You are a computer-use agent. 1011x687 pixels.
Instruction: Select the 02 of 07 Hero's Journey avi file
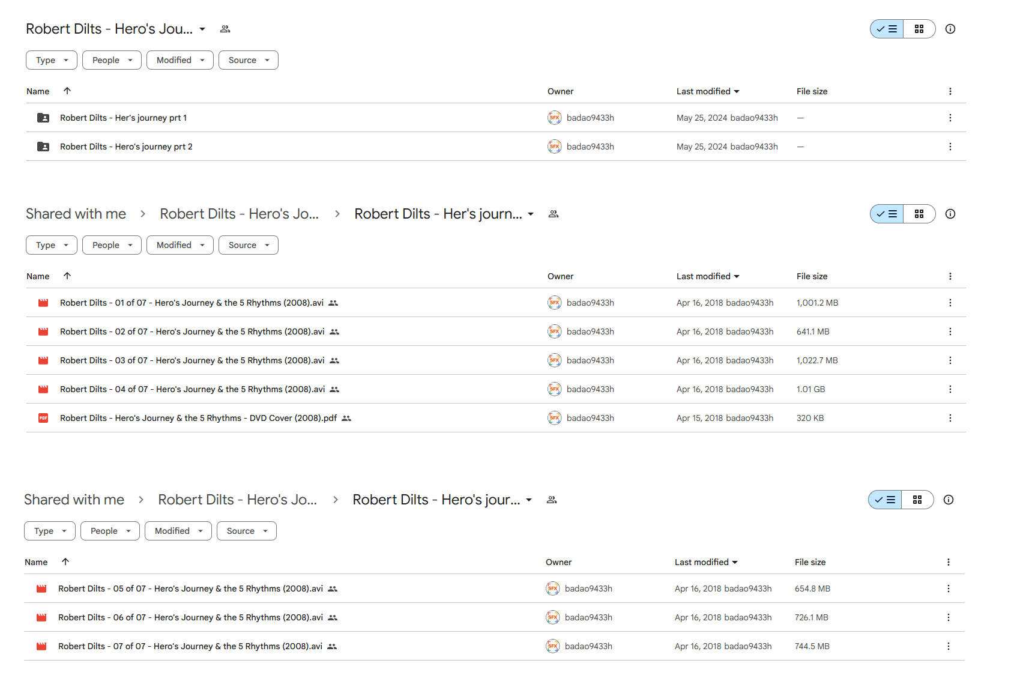496,331
